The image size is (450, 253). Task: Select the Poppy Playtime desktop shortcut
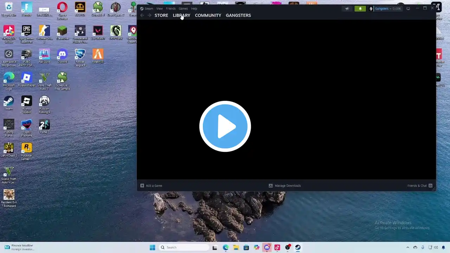coord(26,128)
